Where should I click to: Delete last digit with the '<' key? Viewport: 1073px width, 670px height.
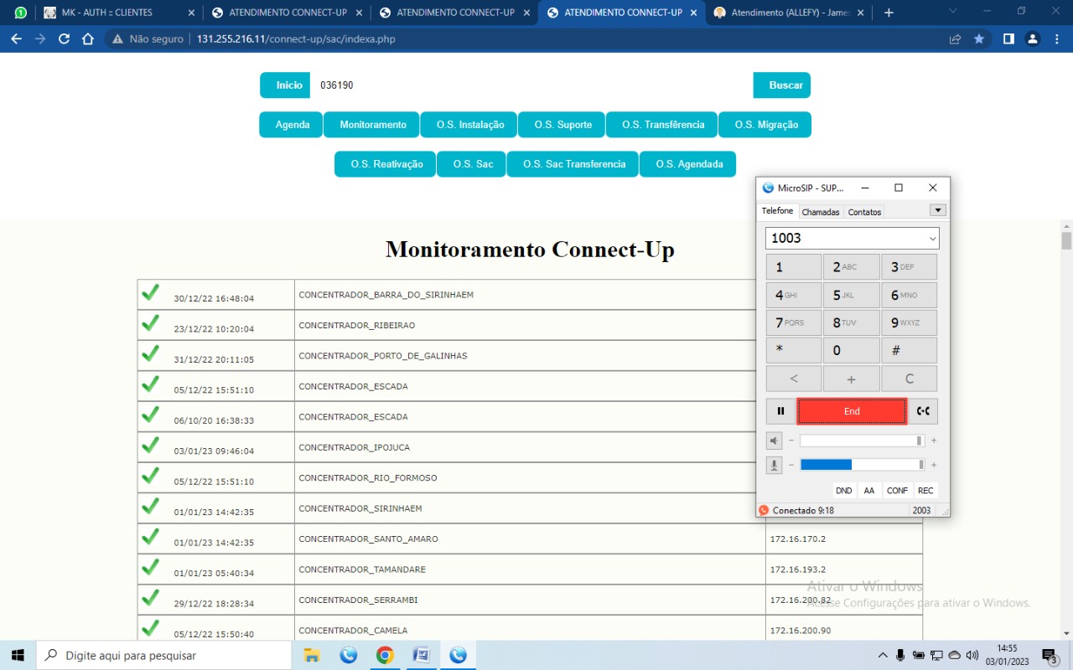click(794, 379)
